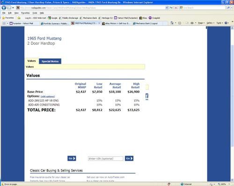Open the Craigslist favorites bookmark

[154, 18]
